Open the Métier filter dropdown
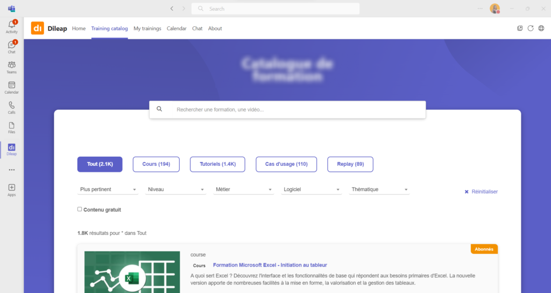Image resolution: width=551 pixels, height=293 pixels. point(244,190)
